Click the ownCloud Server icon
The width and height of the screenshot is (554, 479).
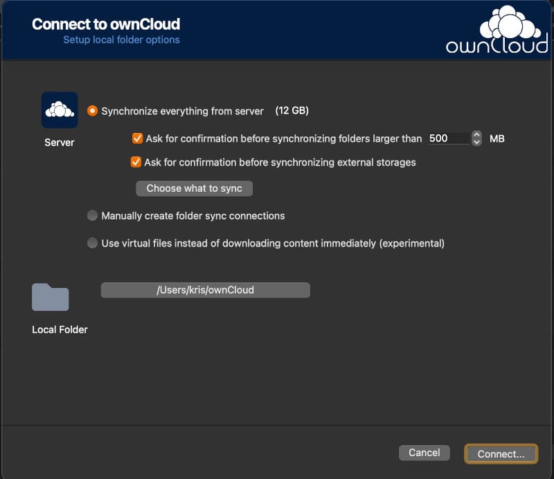coord(60,110)
